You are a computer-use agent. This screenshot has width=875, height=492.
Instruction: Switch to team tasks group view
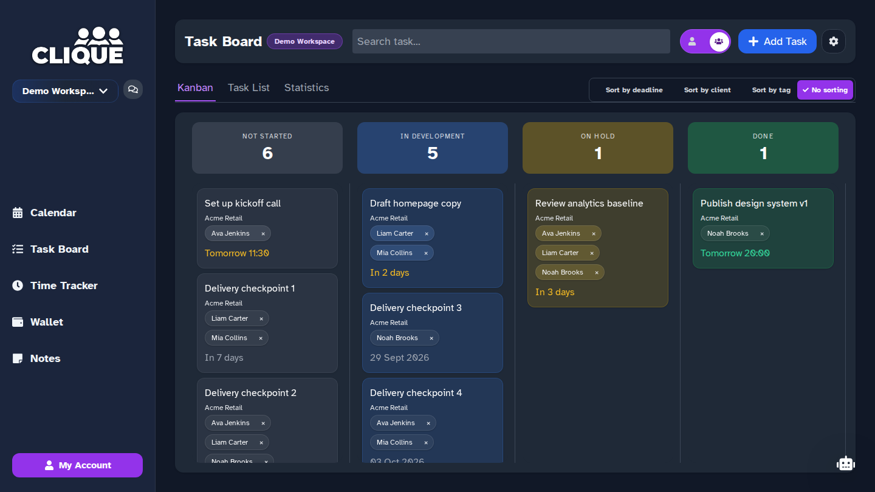[719, 41]
